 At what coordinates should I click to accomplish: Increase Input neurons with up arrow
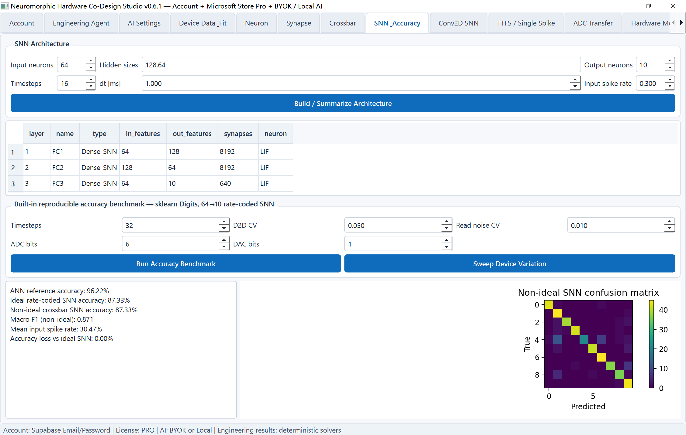point(91,61)
